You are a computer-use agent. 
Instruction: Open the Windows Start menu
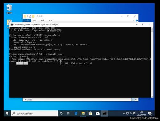(7, 113)
